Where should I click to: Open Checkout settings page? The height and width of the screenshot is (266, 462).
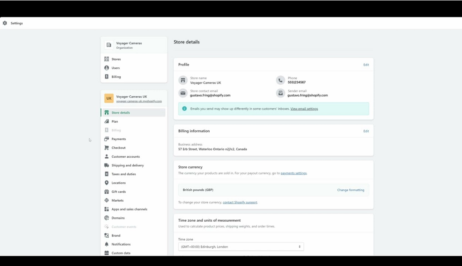[119, 148]
